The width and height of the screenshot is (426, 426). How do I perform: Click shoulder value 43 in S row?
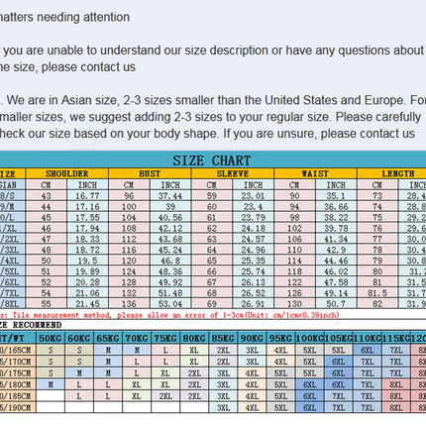[46, 196]
